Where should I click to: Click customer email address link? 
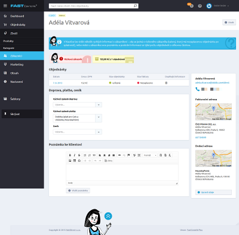[212, 82]
